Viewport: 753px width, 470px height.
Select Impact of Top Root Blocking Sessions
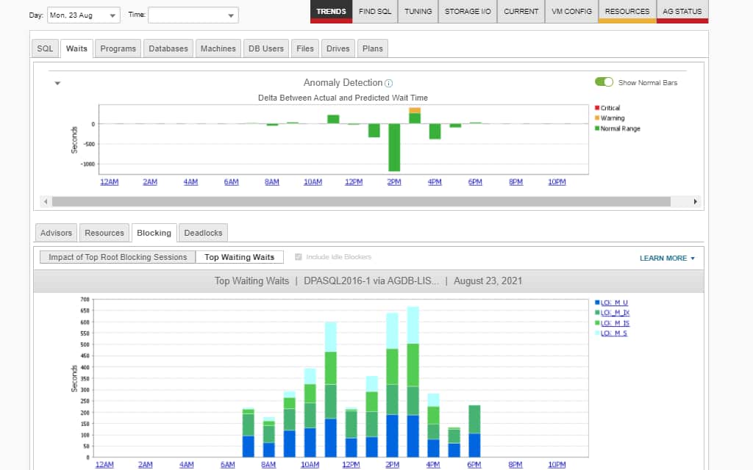pos(117,257)
